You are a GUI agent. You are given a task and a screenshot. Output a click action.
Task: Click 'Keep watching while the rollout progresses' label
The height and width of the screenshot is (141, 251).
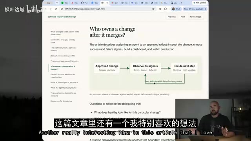point(163,81)
